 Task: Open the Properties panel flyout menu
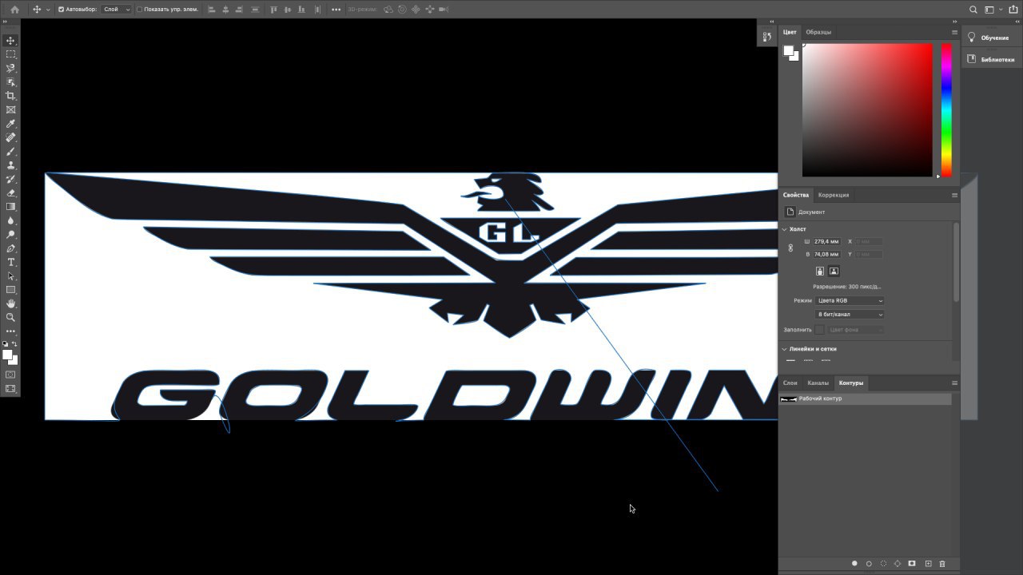pyautogui.click(x=954, y=195)
